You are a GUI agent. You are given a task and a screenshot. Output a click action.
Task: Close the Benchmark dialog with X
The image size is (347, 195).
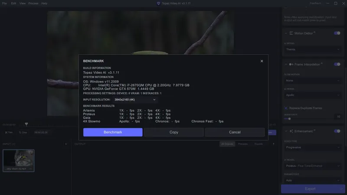tap(262, 61)
